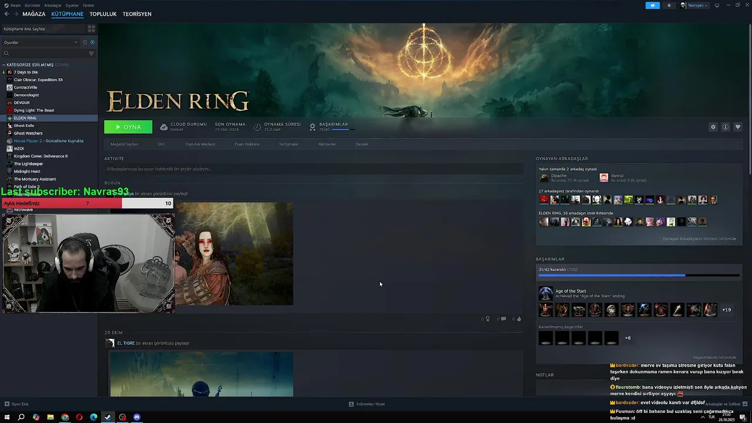Switch to Big Picture mode icon
752x423 pixels.
point(717,5)
